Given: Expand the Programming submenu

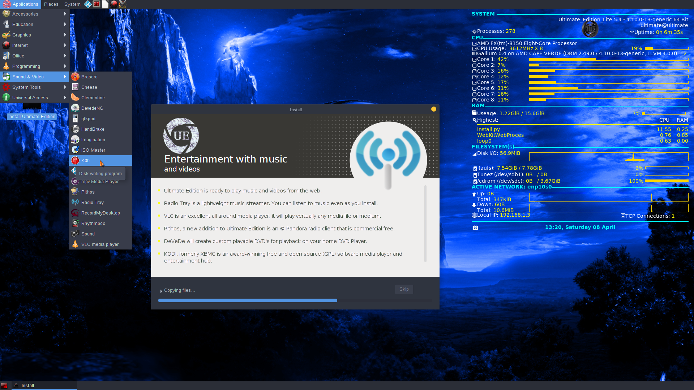Looking at the screenshot, I should coord(35,66).
